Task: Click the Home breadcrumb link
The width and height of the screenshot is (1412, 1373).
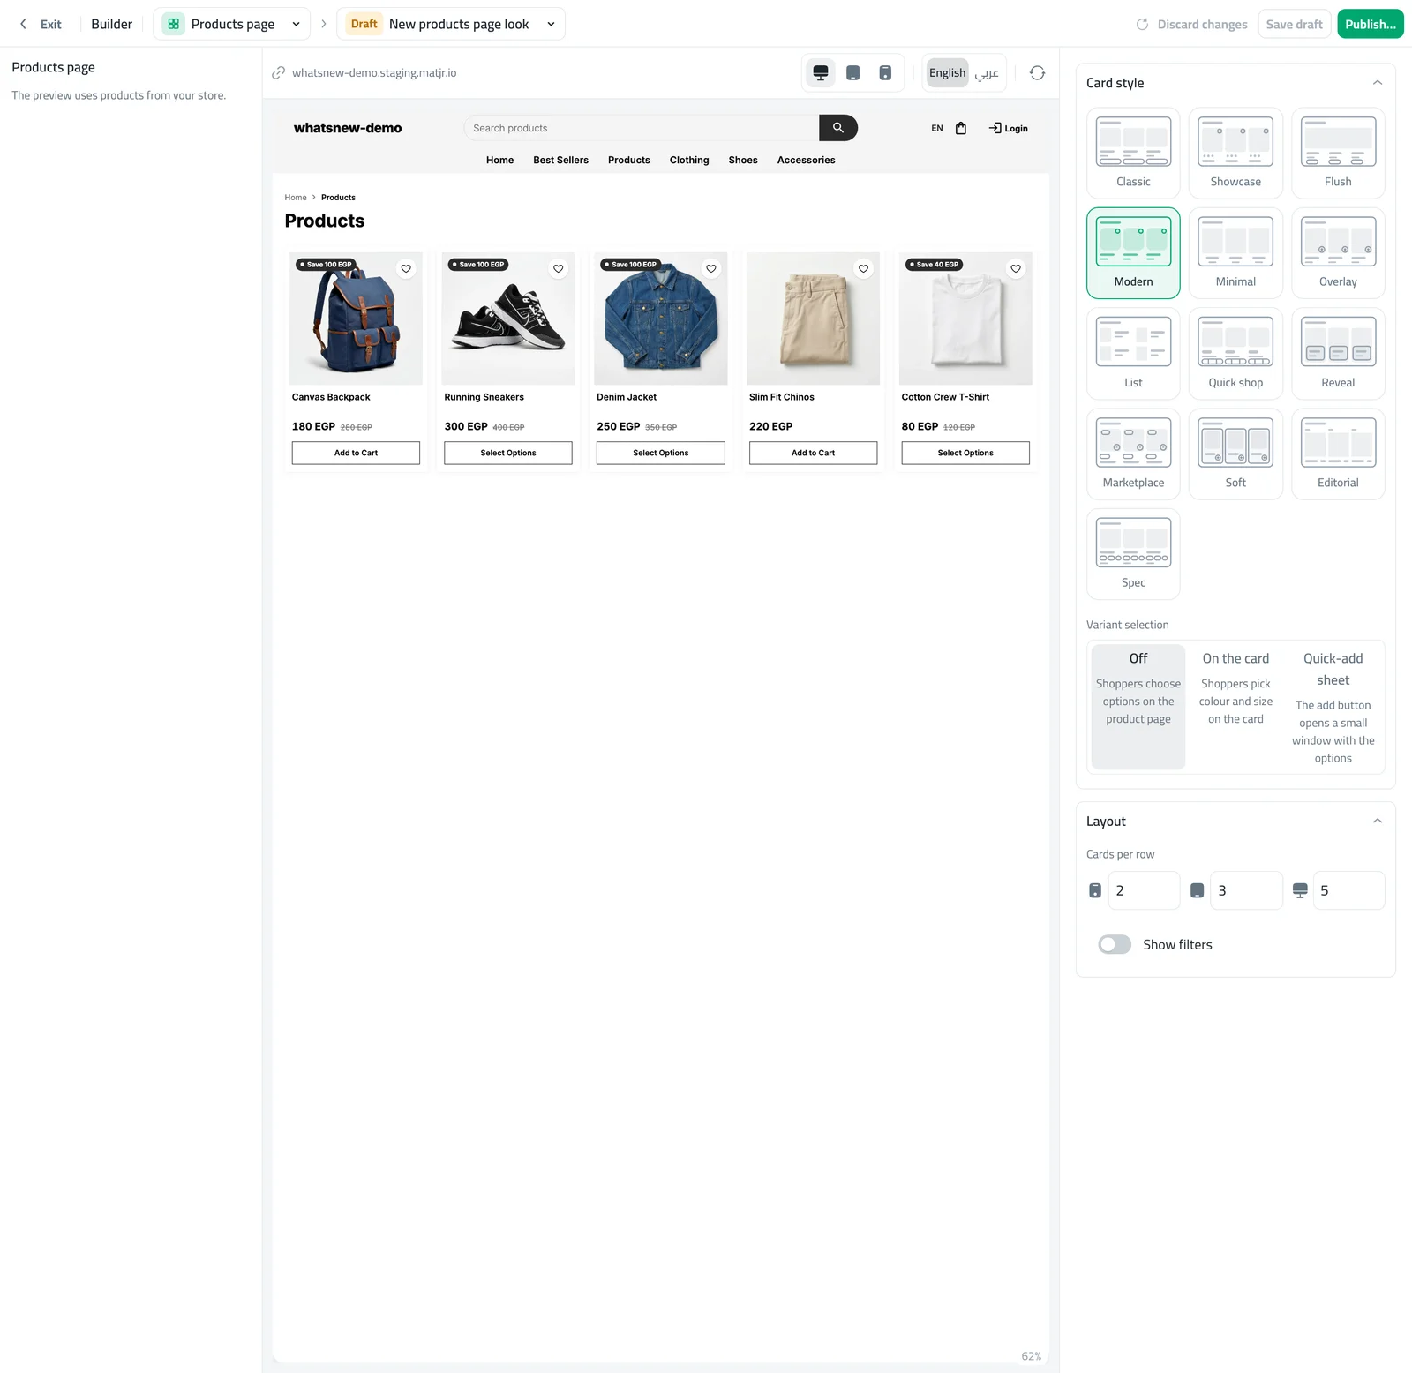Action: click(x=296, y=198)
